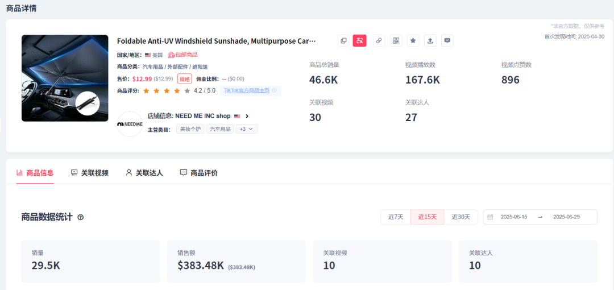Screen dimensions: 614x290
Task: Open the sunshade product image
Action: 65,78
